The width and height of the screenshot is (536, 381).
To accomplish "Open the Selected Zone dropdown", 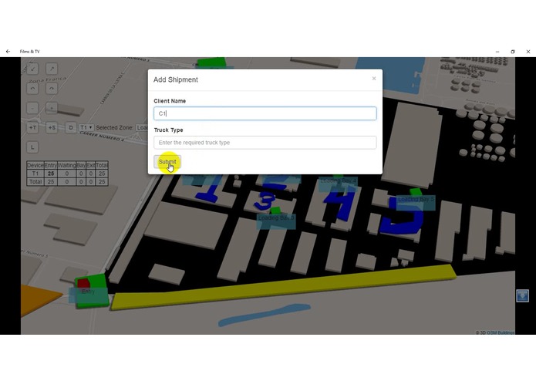I will point(142,127).
